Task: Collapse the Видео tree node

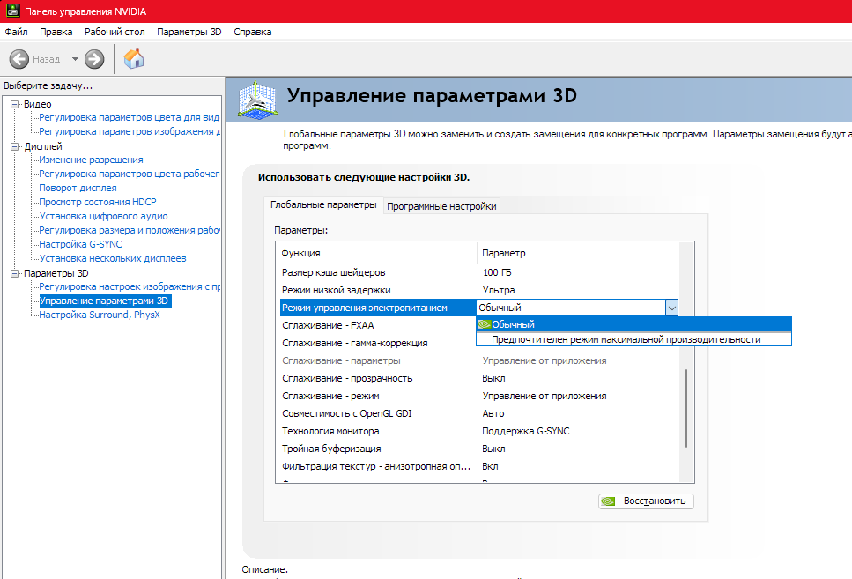Action: 14,104
